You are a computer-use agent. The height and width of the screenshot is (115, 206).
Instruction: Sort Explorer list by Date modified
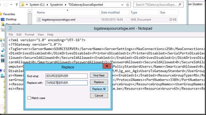point(110,12)
